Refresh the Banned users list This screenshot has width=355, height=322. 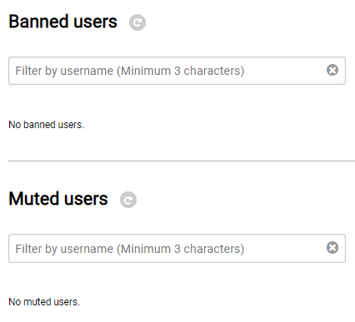coord(137,22)
